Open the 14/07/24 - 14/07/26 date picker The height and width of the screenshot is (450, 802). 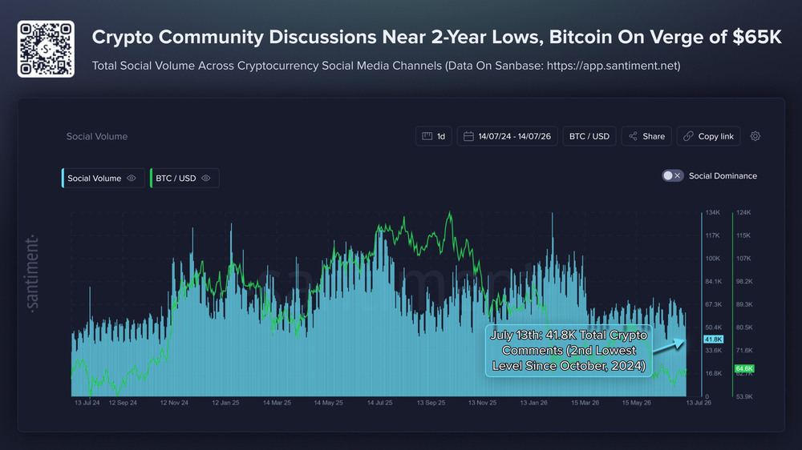[x=508, y=136]
